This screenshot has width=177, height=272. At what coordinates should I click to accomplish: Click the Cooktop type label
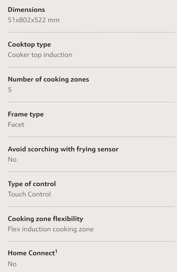pos(29,45)
